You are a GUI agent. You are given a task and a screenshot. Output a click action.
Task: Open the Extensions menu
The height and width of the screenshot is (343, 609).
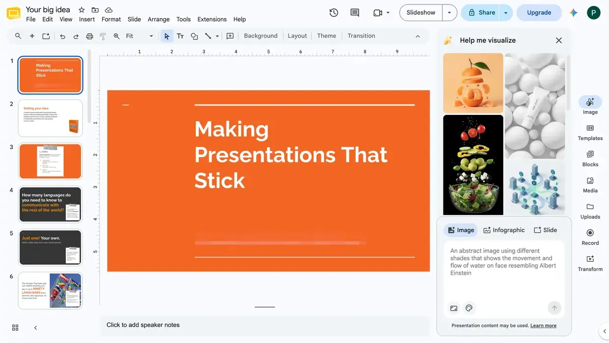point(212,19)
